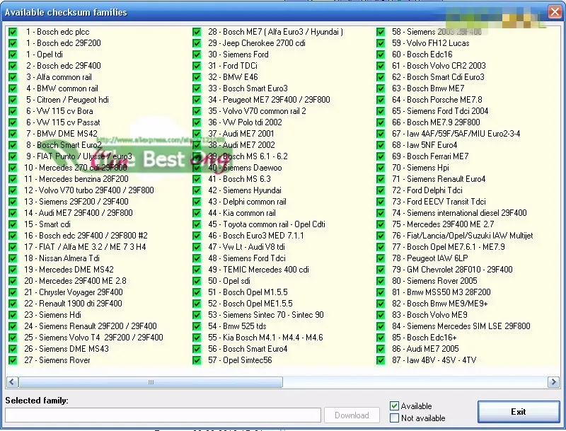
Task: Select 86 - Audi ME7 2005
Action: (x=426, y=349)
